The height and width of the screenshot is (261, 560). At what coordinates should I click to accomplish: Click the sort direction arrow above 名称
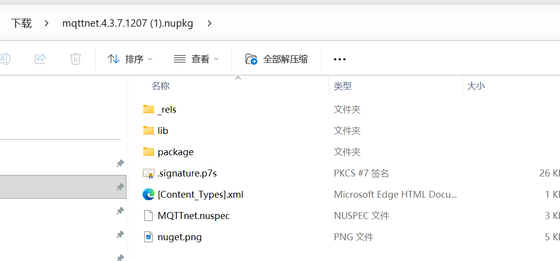238,78
